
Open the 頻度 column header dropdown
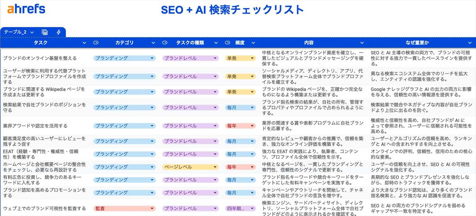253,43
